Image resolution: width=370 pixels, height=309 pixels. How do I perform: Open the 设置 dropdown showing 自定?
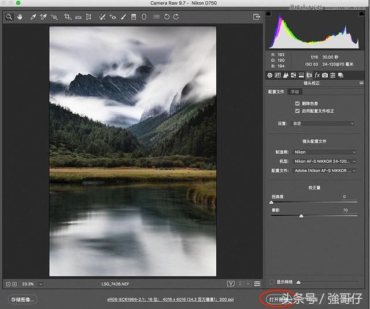pyautogui.click(x=323, y=124)
